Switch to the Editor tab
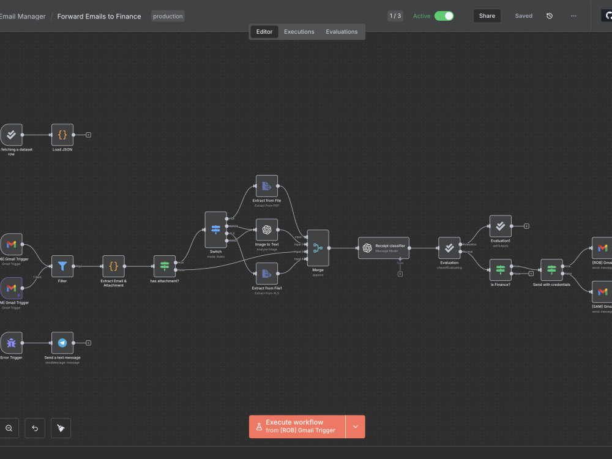612x459 pixels. click(264, 32)
